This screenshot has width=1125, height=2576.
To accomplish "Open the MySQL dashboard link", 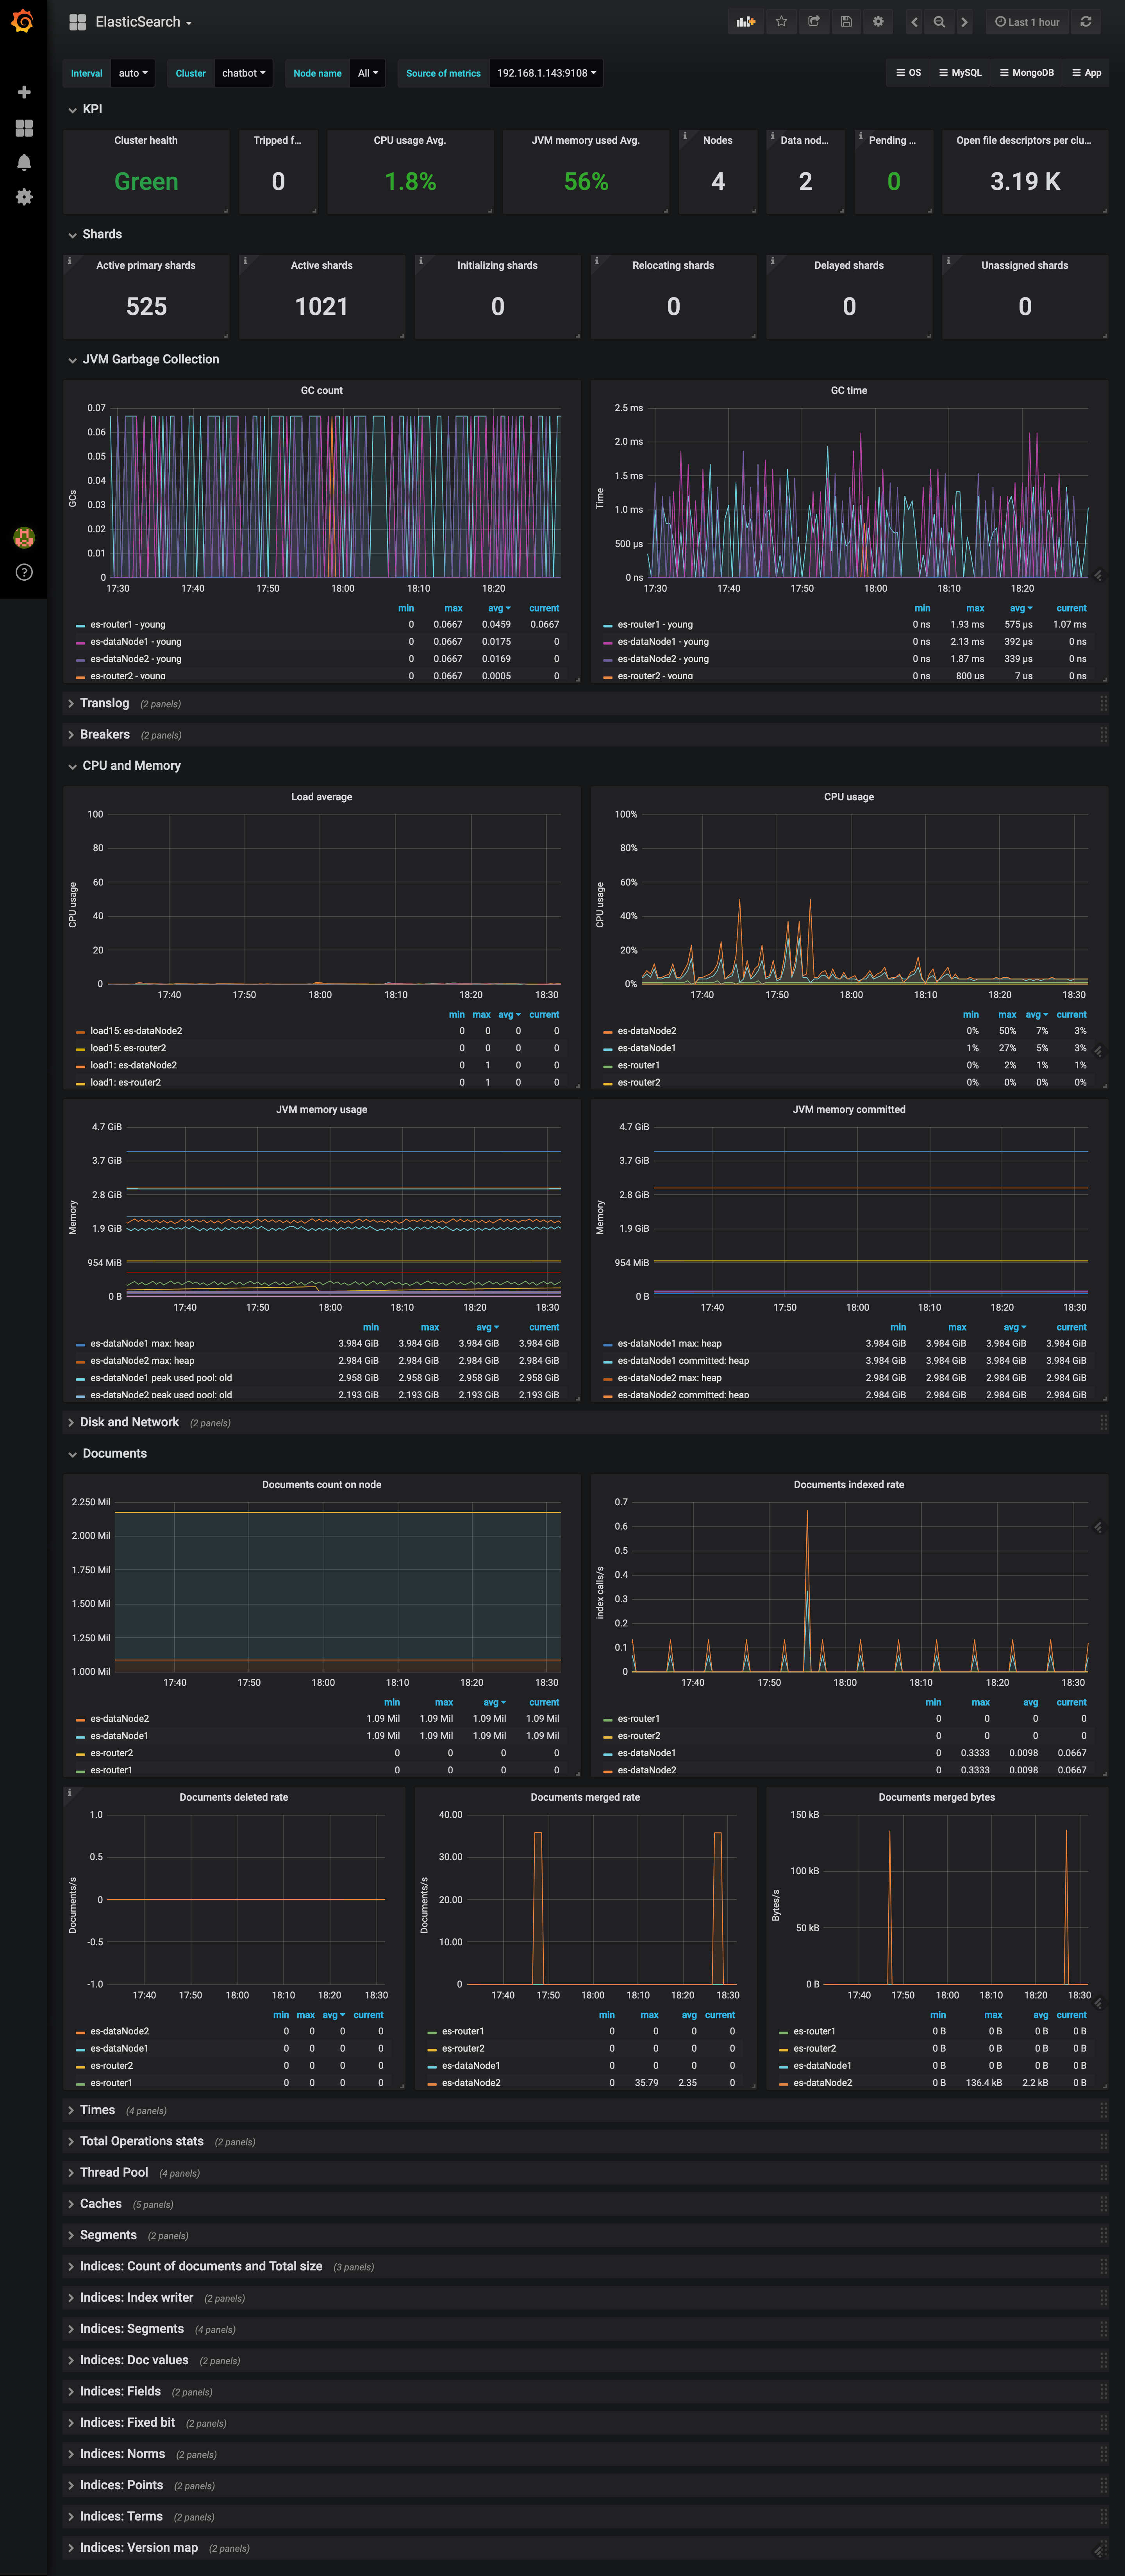I will pos(960,73).
